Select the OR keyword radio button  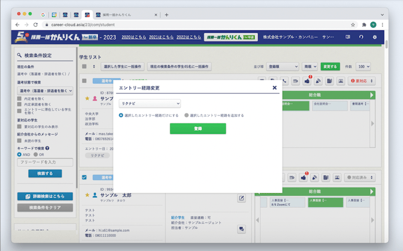click(x=36, y=155)
